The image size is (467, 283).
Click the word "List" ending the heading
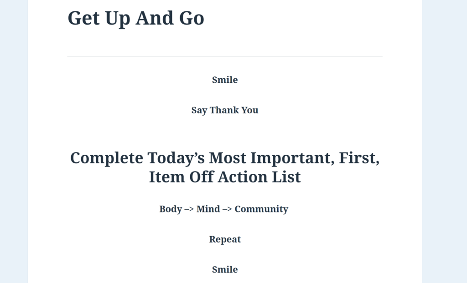click(x=286, y=177)
